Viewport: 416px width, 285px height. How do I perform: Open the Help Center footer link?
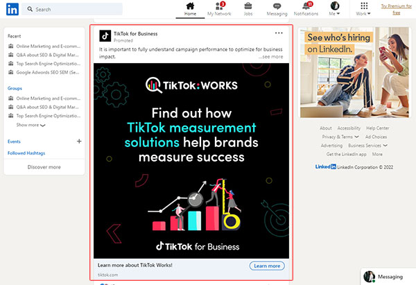378,128
